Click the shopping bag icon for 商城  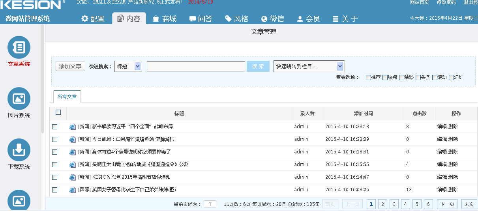(156, 19)
